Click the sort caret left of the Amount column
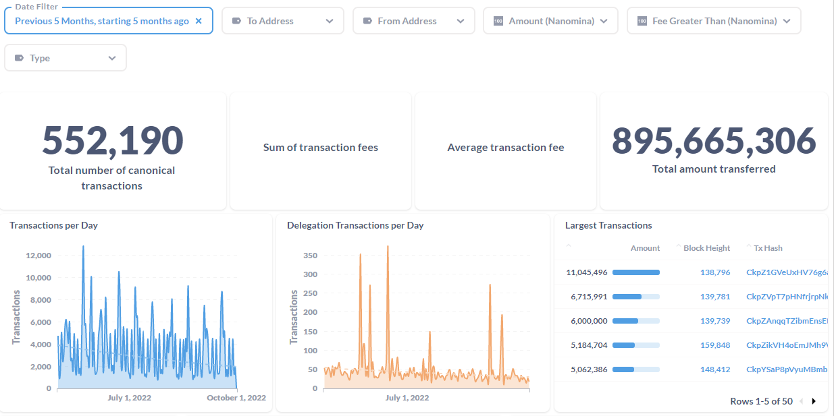834x416 pixels. point(569,245)
